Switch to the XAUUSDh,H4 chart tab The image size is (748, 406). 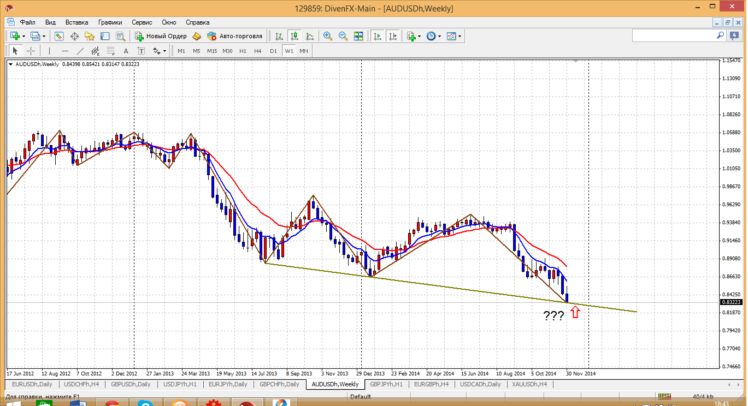(x=529, y=384)
